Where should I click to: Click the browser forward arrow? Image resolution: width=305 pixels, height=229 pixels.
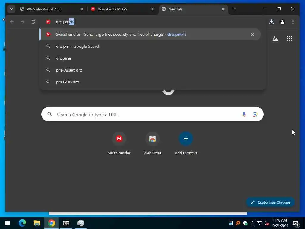pos(23,22)
